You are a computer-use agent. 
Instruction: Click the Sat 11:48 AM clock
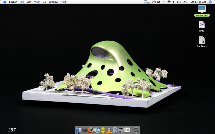pyautogui.click(x=198, y=2)
